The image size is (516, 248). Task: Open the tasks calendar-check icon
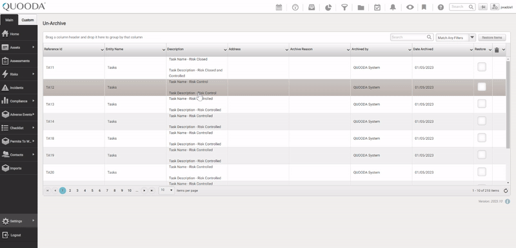click(x=377, y=7)
